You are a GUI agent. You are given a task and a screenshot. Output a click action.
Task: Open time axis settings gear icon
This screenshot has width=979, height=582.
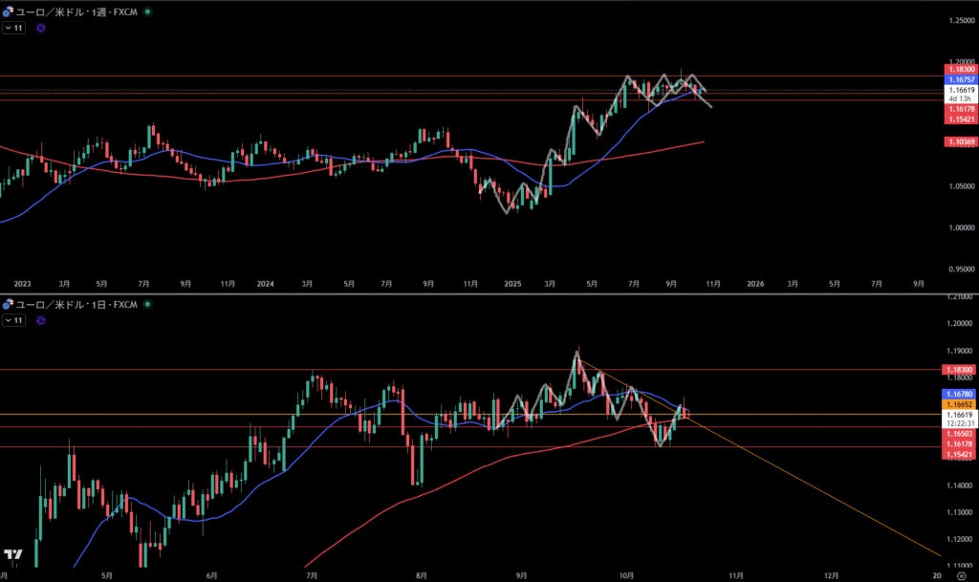(961, 576)
